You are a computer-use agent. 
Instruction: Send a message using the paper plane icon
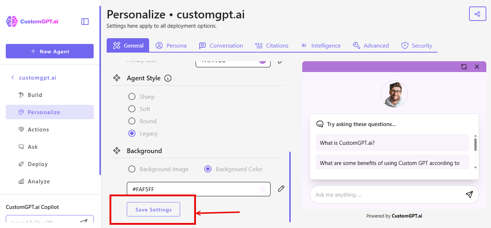click(469, 195)
